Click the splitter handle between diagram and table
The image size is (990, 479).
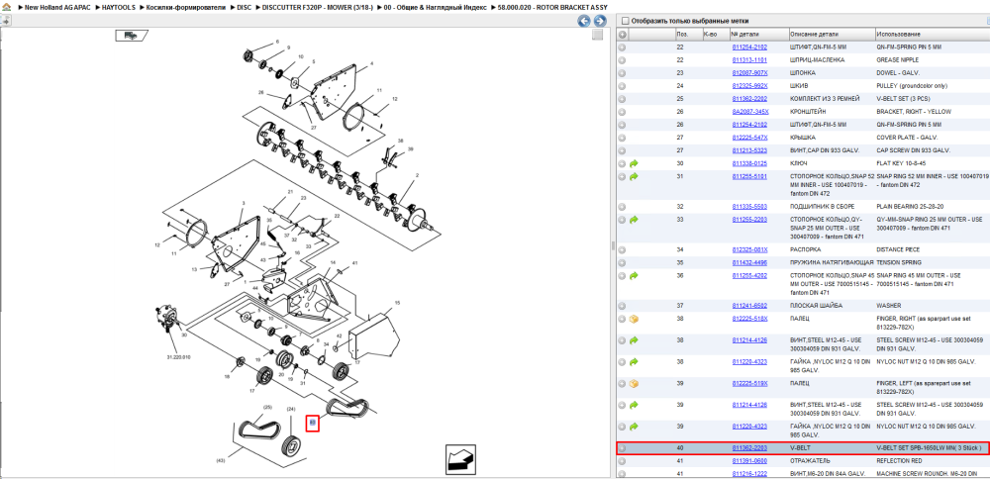coord(613,246)
